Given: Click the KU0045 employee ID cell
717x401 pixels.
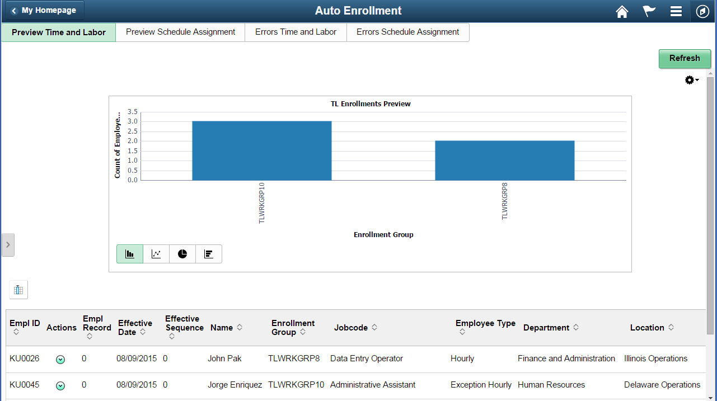Looking at the screenshot, I should (x=25, y=385).
